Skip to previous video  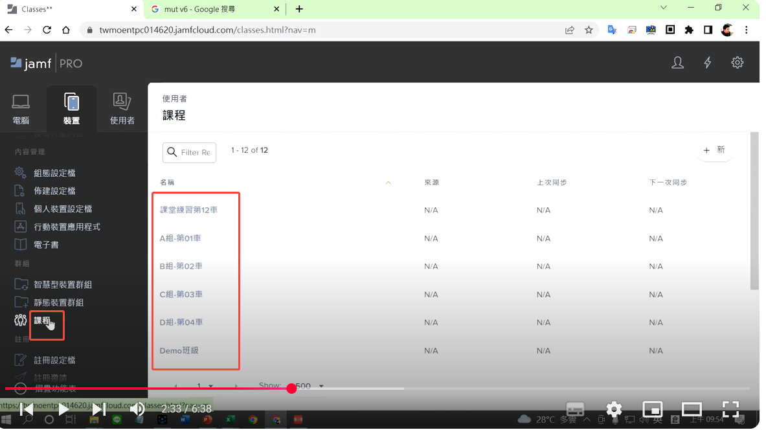coord(27,409)
